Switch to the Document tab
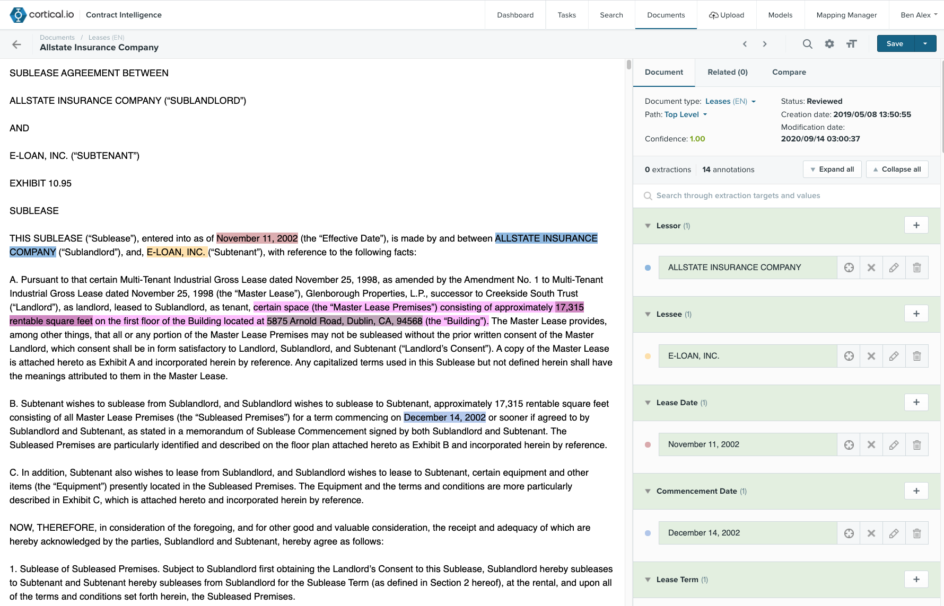The image size is (944, 606). pyautogui.click(x=664, y=73)
